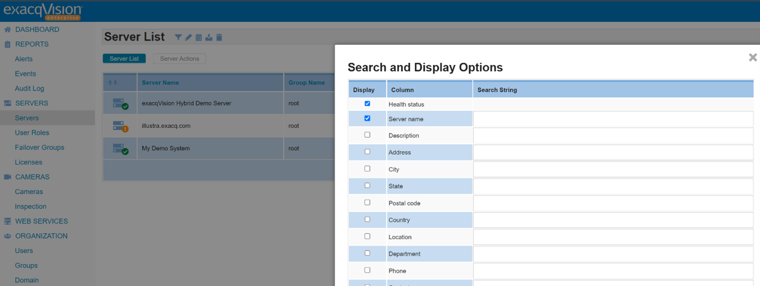
Task: Click the trash delete icon in header
Action: (219, 37)
